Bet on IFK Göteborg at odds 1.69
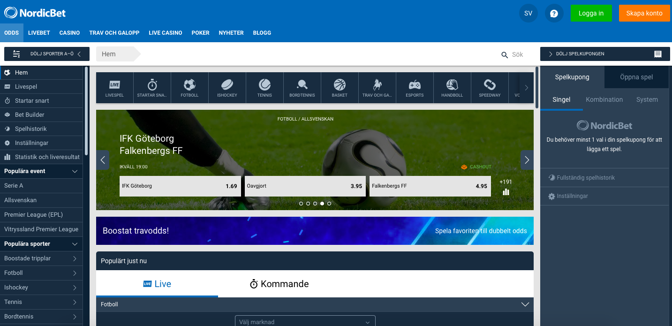This screenshot has height=326, width=672. 180,186
